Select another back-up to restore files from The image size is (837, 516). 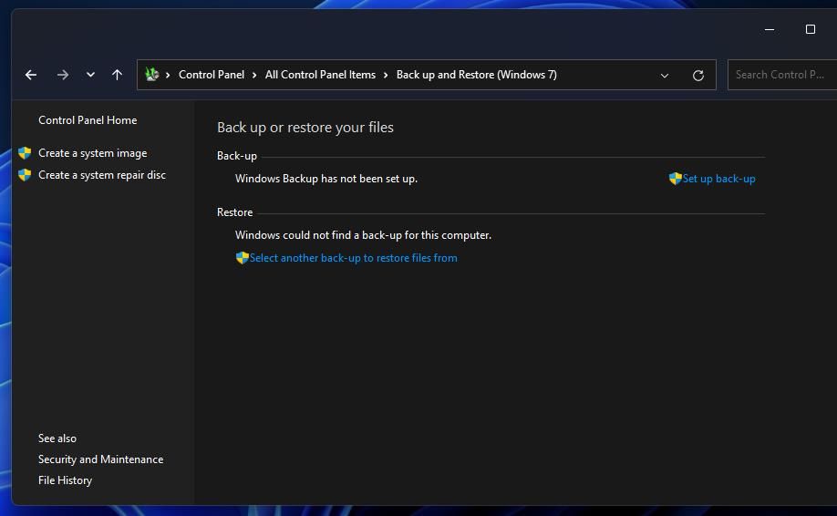tap(353, 258)
